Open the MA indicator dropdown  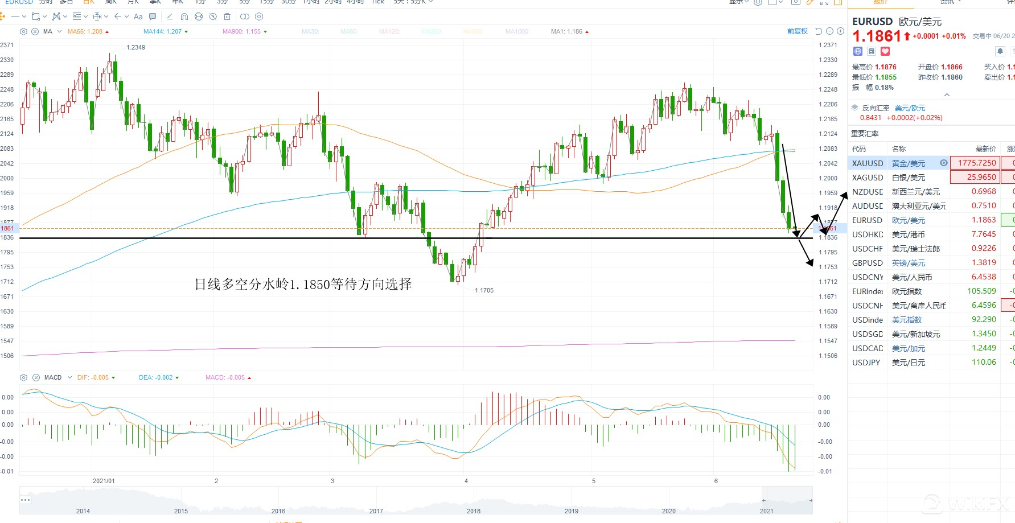click(59, 31)
